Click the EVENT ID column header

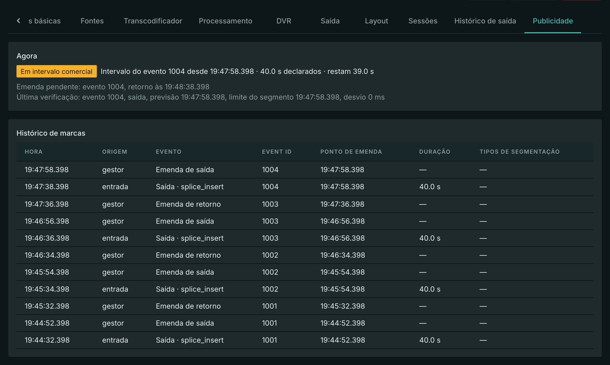(277, 152)
